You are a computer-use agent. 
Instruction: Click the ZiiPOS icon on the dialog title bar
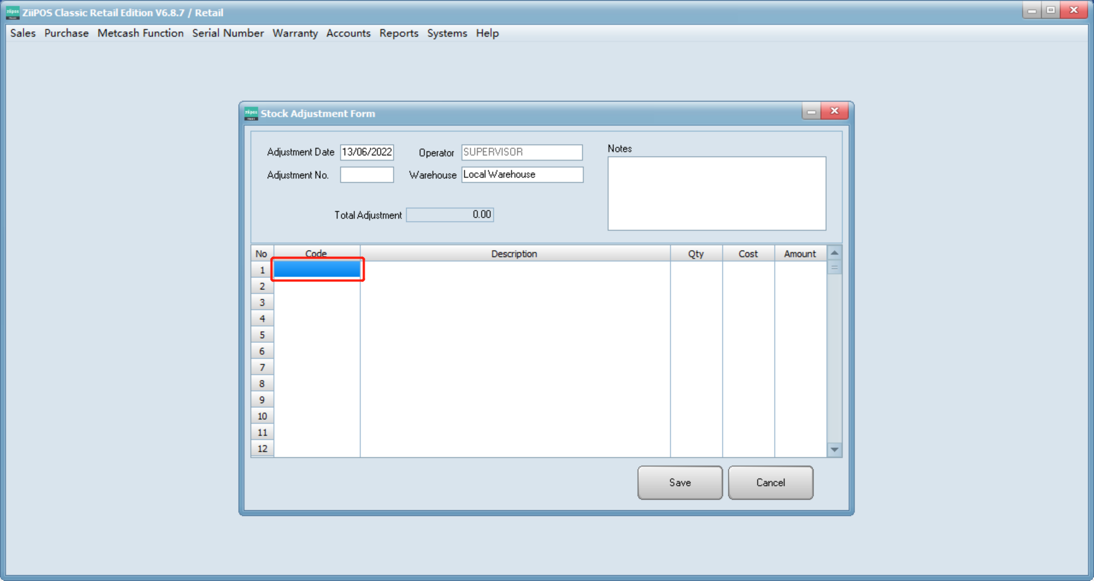(x=250, y=112)
